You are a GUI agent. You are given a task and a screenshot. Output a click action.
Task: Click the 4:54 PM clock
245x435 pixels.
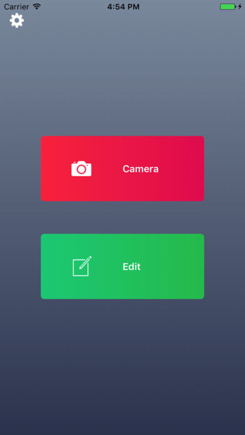tap(123, 7)
